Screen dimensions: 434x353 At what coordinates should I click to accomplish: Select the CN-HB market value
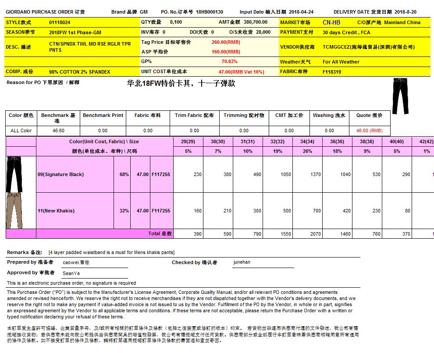331,22
